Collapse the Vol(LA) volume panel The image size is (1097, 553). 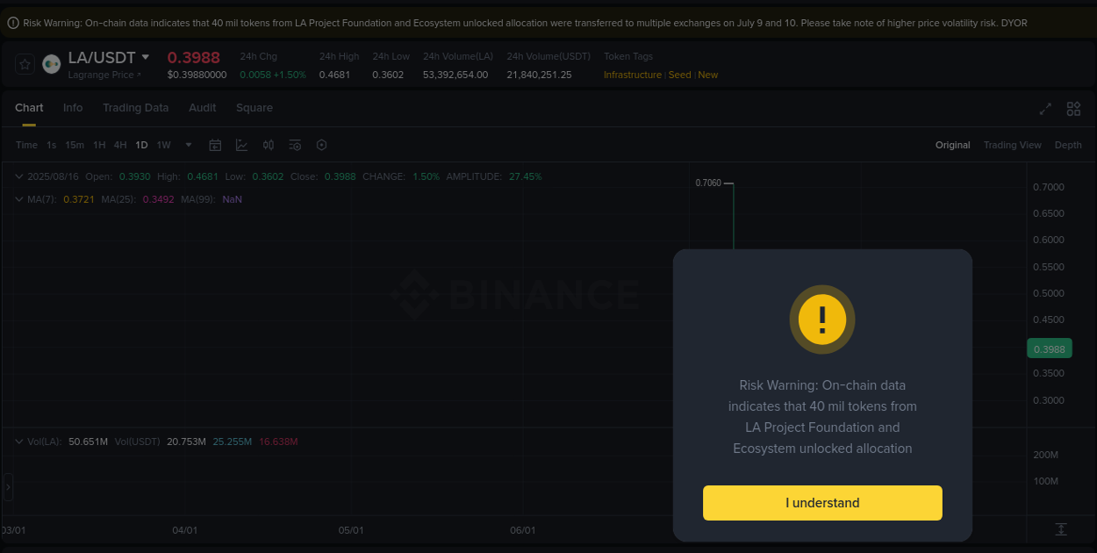18,442
